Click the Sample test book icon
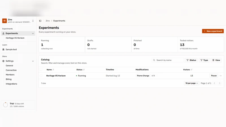 coord(3,50)
